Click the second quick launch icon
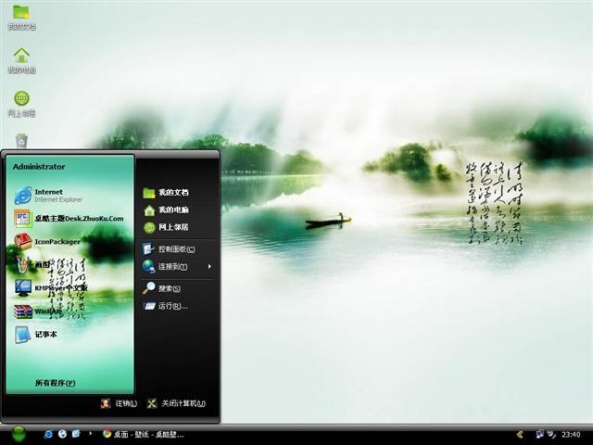This screenshot has height=445, width=593. 62,434
